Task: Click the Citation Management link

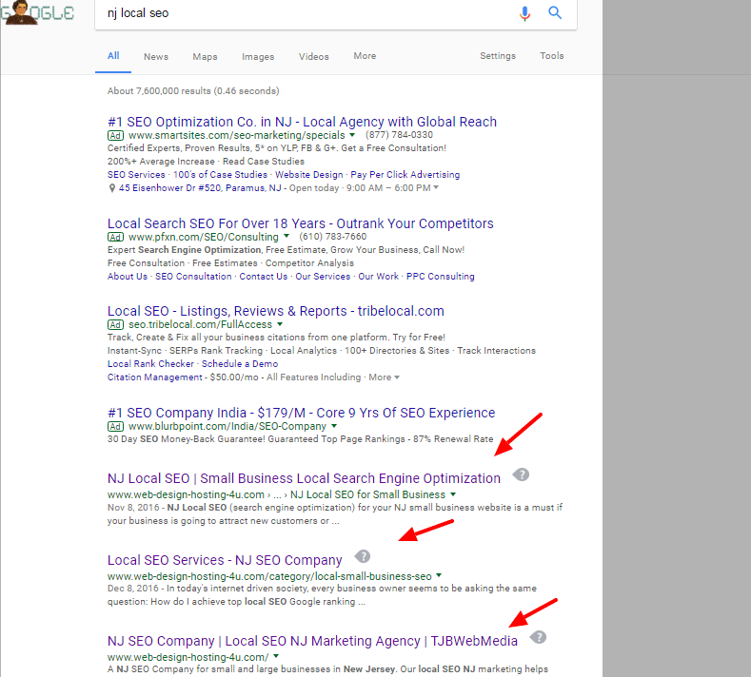Action: (x=155, y=377)
